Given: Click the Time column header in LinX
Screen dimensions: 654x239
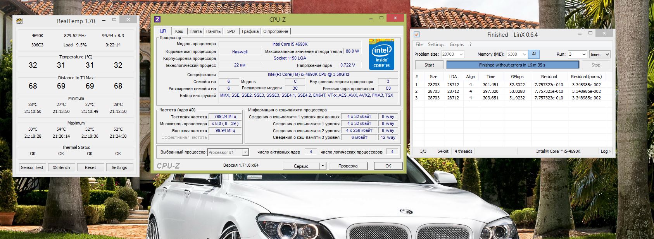Looking at the screenshot, I should 491,77.
